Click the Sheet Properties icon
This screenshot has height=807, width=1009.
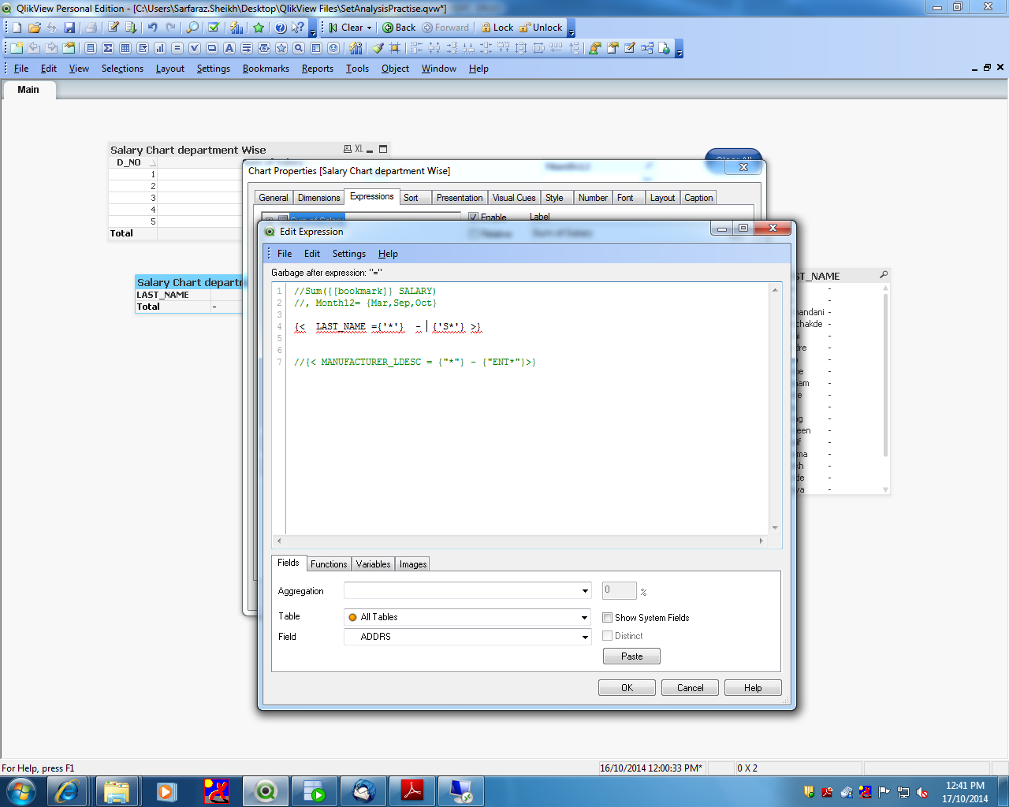tap(69, 48)
